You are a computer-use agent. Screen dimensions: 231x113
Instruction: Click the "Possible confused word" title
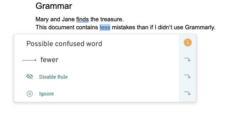point(64,44)
